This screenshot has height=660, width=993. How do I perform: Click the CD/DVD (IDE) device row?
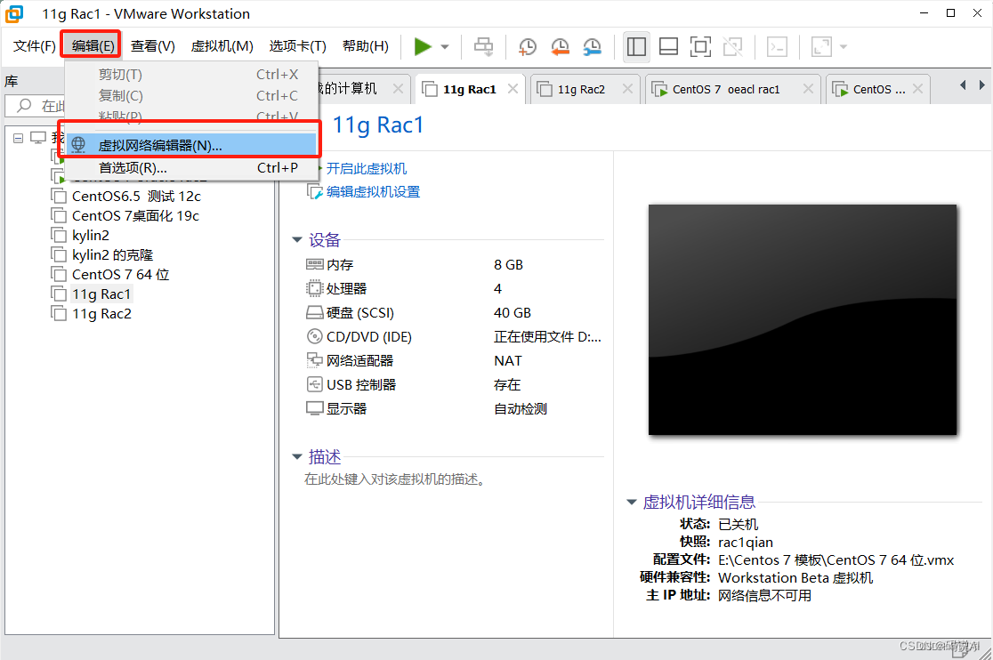point(454,336)
